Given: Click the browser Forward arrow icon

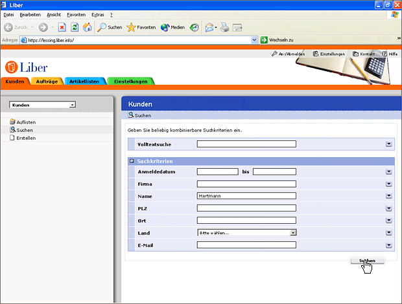Looking at the screenshot, I should click(x=43, y=27).
